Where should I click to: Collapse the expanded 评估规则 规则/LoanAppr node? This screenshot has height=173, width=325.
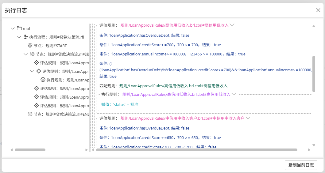[x=32, y=71]
